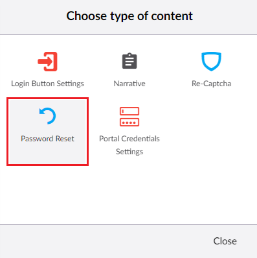Click the arrowhead of the Login Button icon
This screenshot has height=258, width=257.
coord(49,62)
